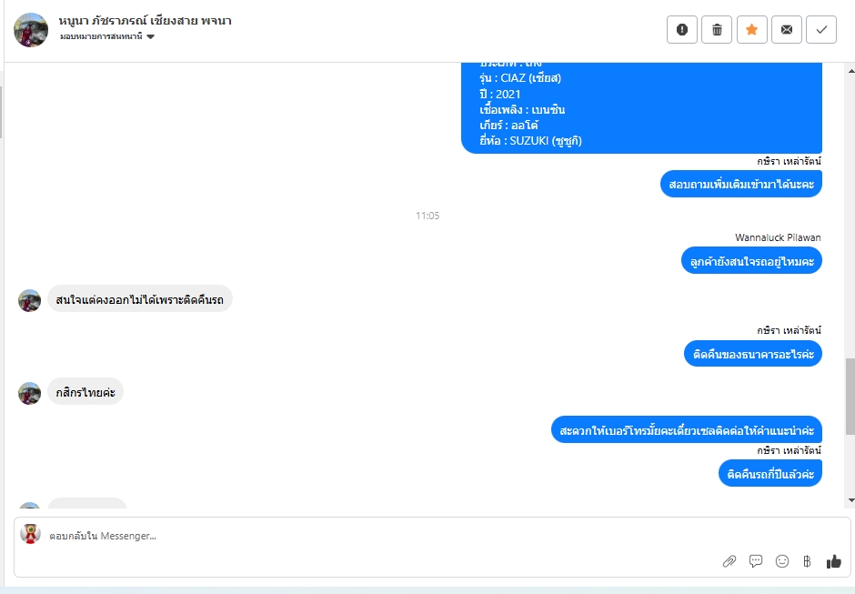Click the customer avatar beside the interested-but-repossessed message
Viewport: 855px width, 594px height.
pyautogui.click(x=29, y=300)
